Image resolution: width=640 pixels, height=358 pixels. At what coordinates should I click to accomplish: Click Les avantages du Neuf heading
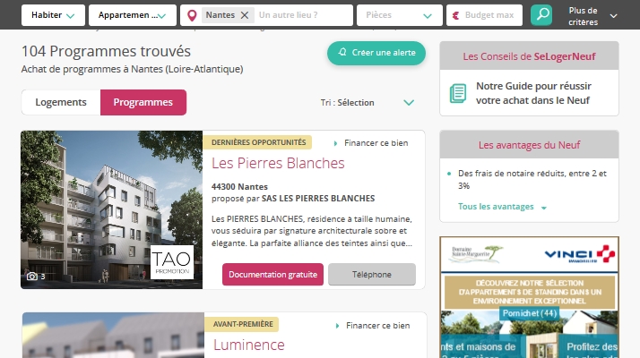tap(529, 145)
